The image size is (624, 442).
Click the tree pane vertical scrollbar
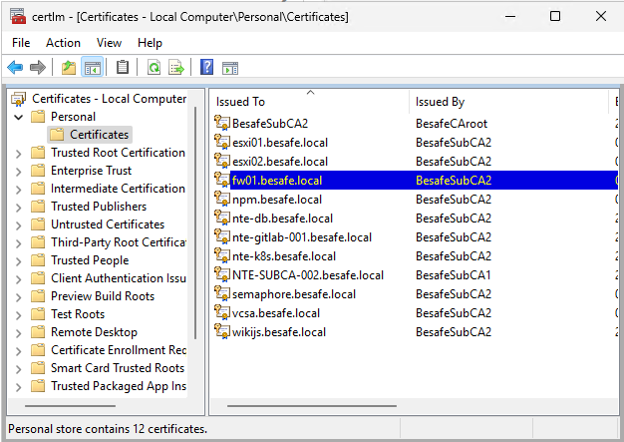coord(195,222)
